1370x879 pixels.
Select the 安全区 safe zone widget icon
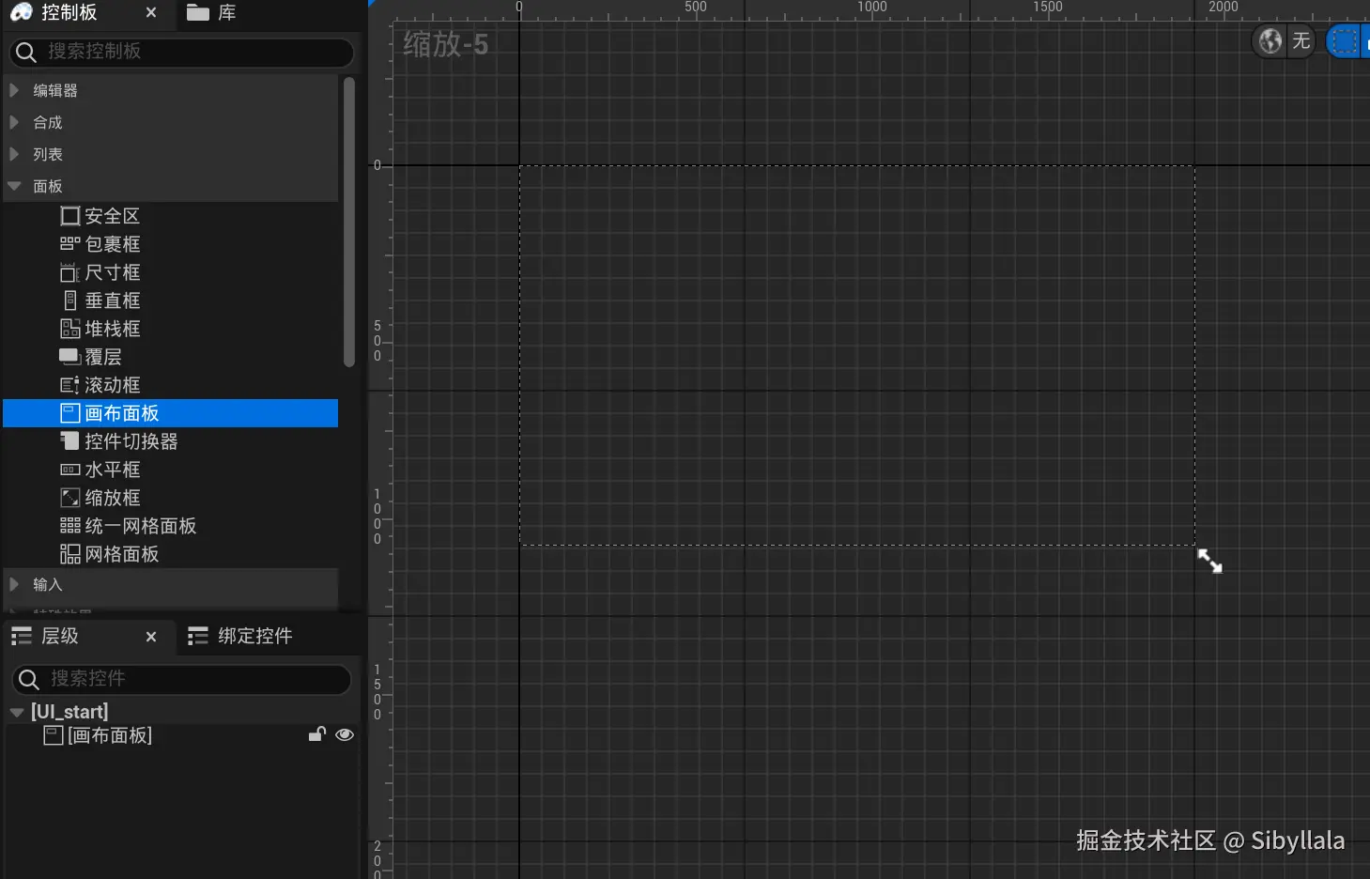pyautogui.click(x=70, y=216)
